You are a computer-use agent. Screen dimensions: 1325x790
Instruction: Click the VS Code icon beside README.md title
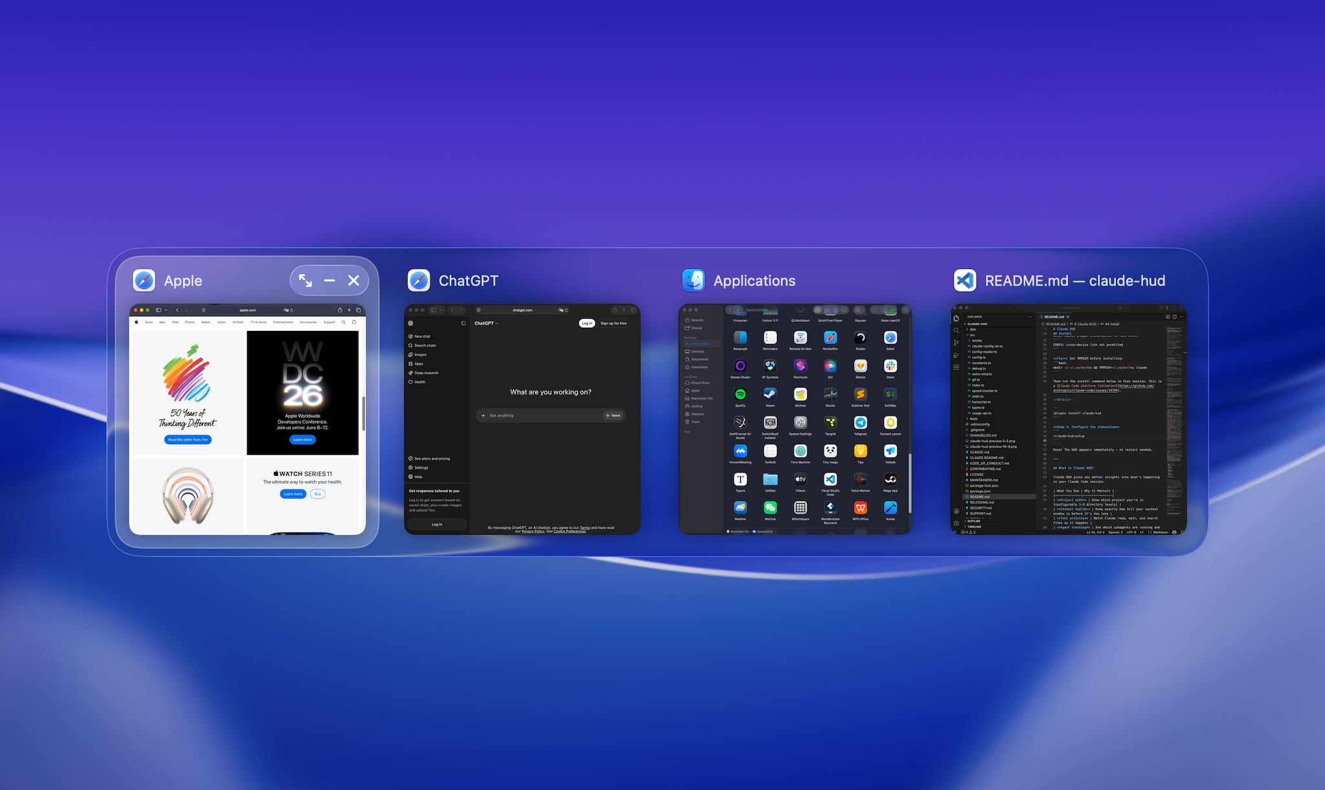[965, 281]
